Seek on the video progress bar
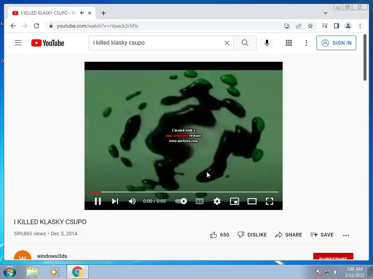The height and width of the screenshot is (279, 373). [184, 192]
